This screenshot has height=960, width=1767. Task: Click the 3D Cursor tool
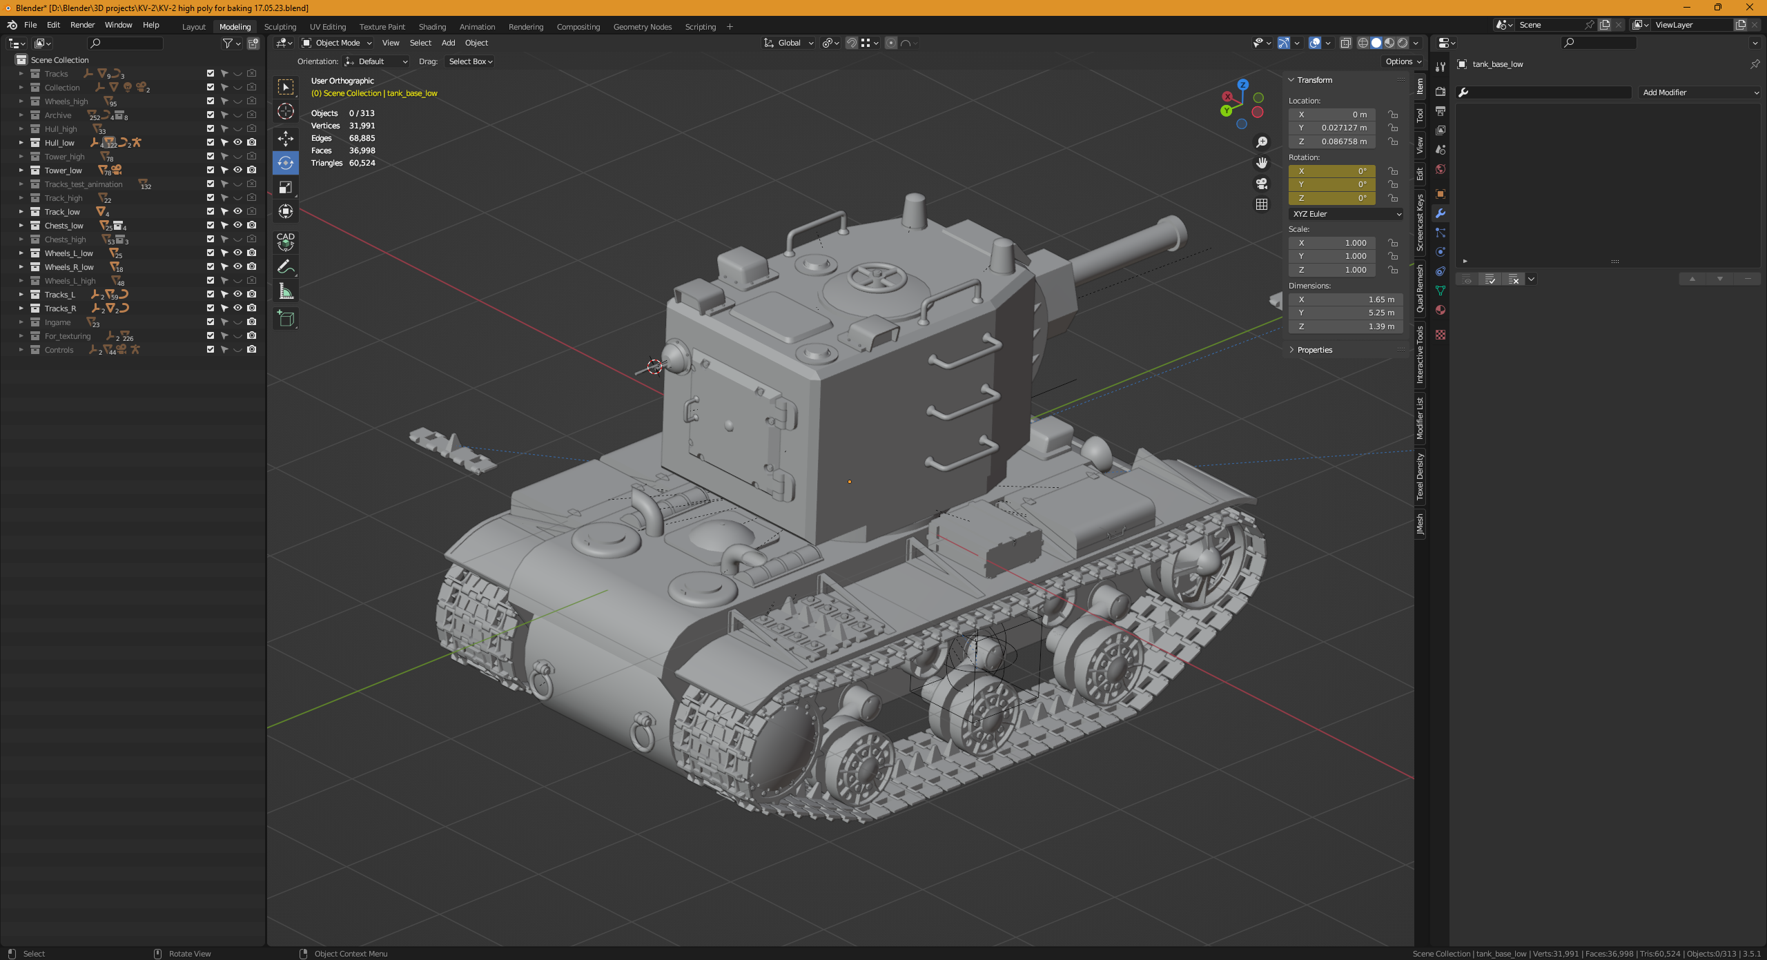tap(286, 111)
